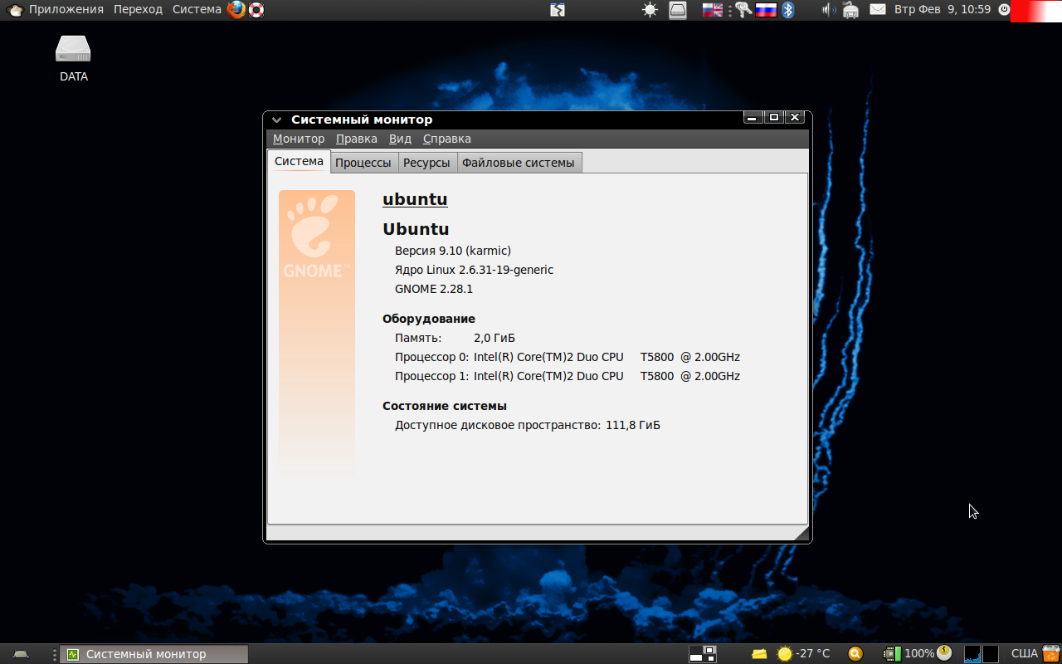Open the Файловые системы tab
The image size is (1062, 664).
(x=518, y=163)
